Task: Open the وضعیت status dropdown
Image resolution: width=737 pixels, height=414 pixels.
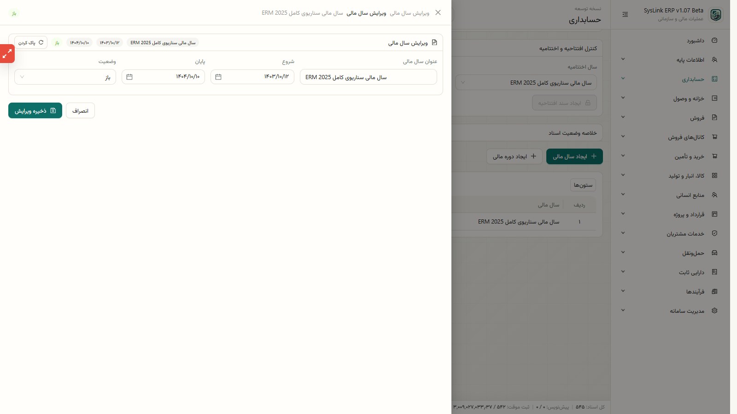Action: click(x=65, y=77)
